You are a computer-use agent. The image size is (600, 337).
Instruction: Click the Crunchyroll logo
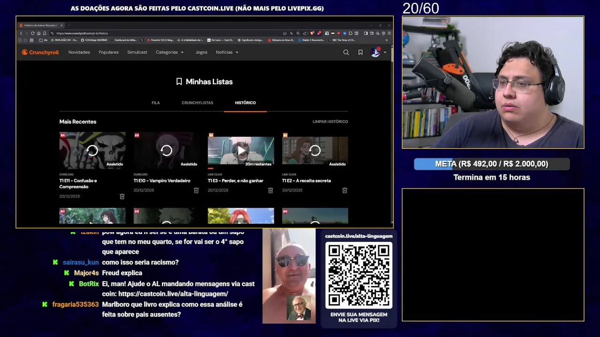point(40,52)
